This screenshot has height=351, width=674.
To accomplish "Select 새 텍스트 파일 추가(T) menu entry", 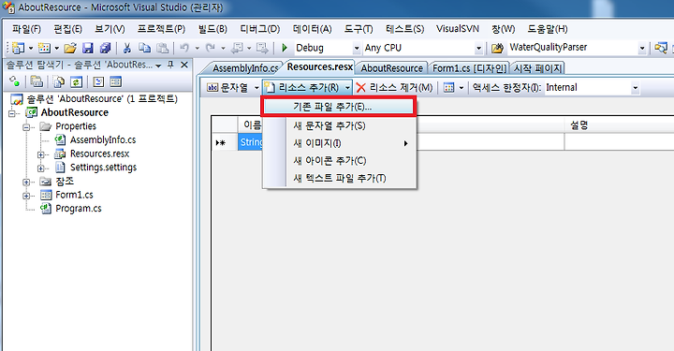I will point(339,178).
